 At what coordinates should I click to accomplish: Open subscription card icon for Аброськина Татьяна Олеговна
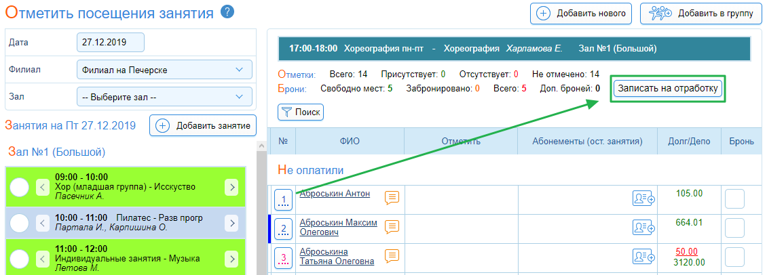644,257
